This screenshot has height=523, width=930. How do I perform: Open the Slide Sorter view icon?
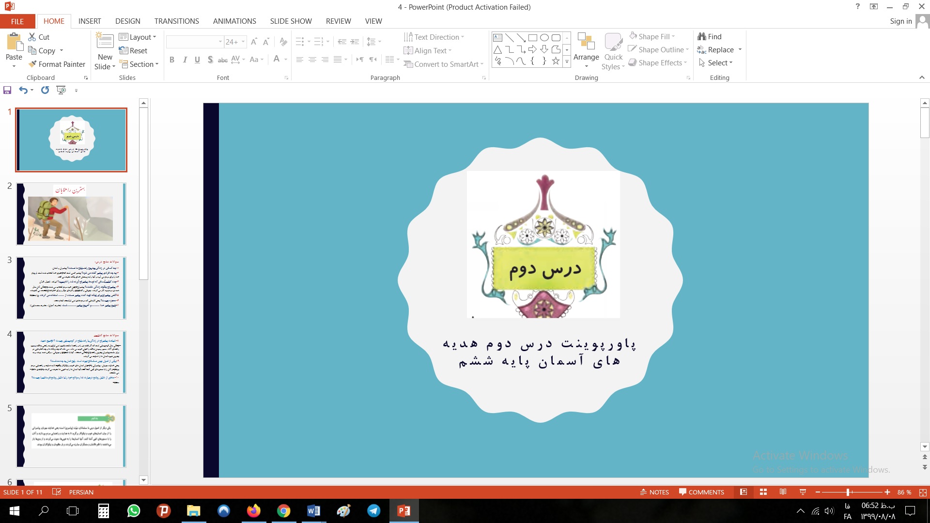(x=763, y=492)
